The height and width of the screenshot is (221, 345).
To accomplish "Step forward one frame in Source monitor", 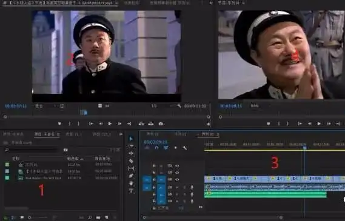I will (x=119, y=124).
